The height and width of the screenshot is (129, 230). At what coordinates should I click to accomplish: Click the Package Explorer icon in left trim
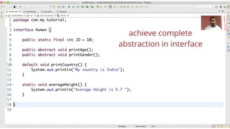click(x=2, y=16)
